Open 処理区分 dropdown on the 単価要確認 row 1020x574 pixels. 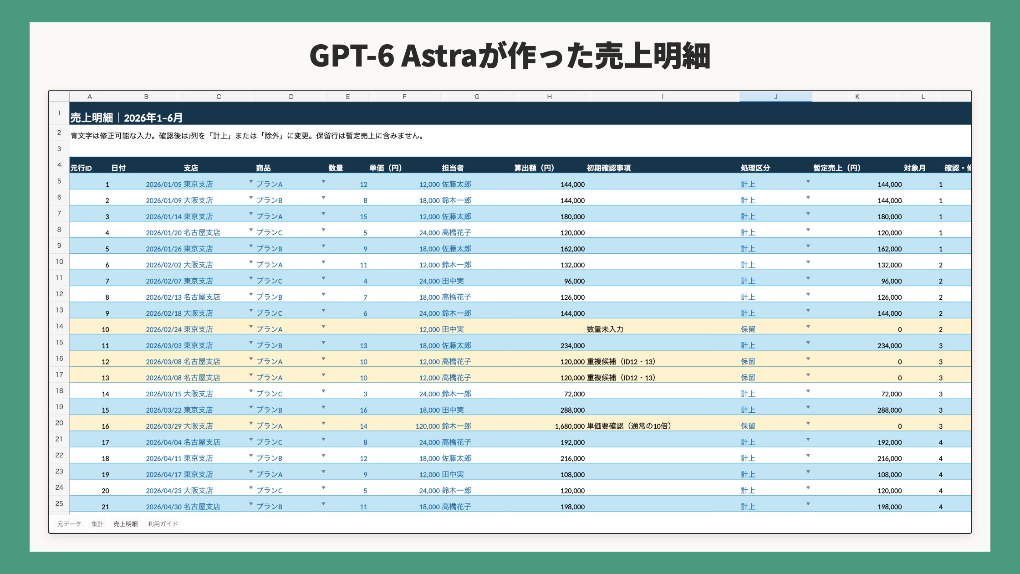tap(808, 423)
